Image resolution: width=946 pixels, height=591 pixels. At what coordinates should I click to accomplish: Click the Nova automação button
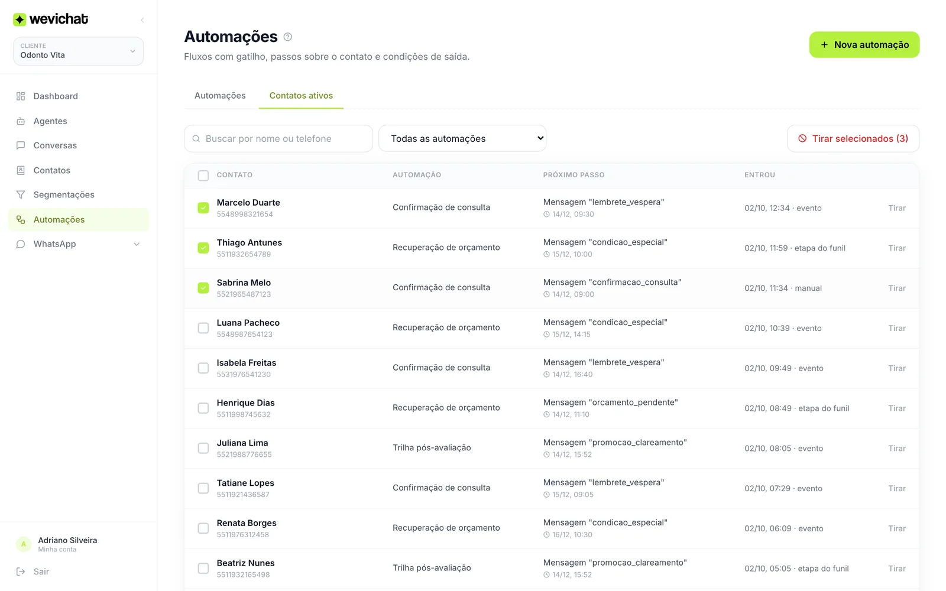click(x=864, y=45)
